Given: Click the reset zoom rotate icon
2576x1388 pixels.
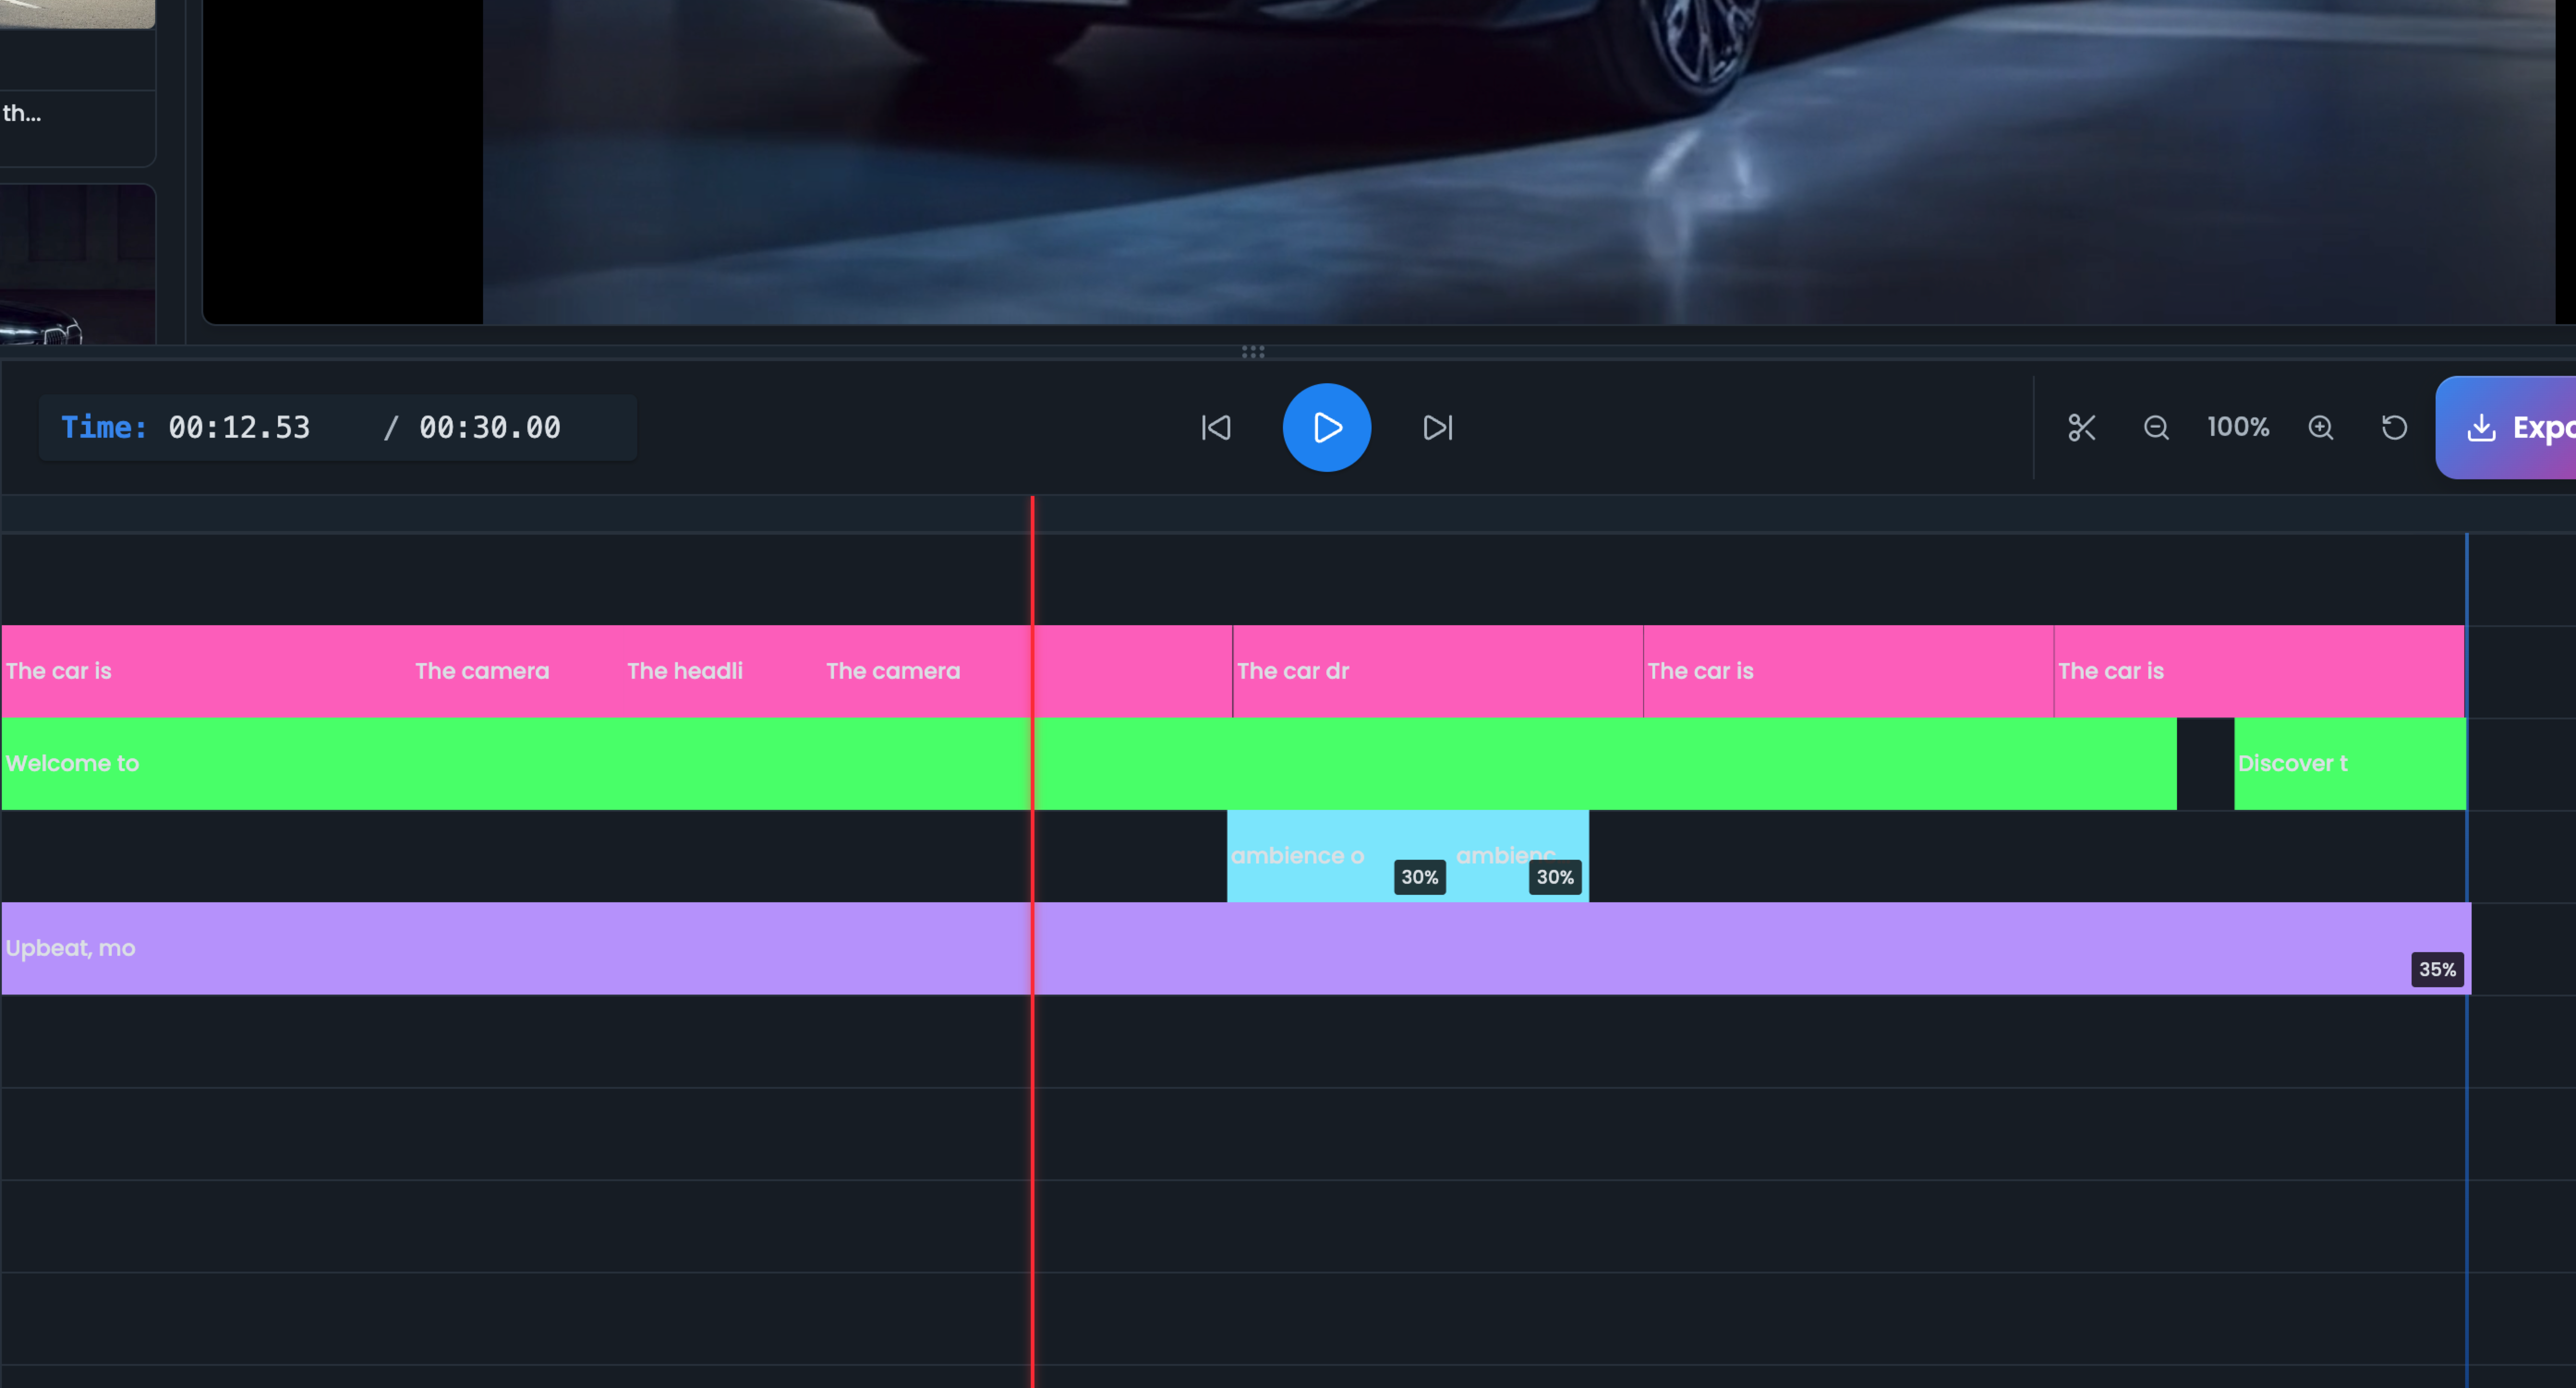Looking at the screenshot, I should tap(2394, 428).
